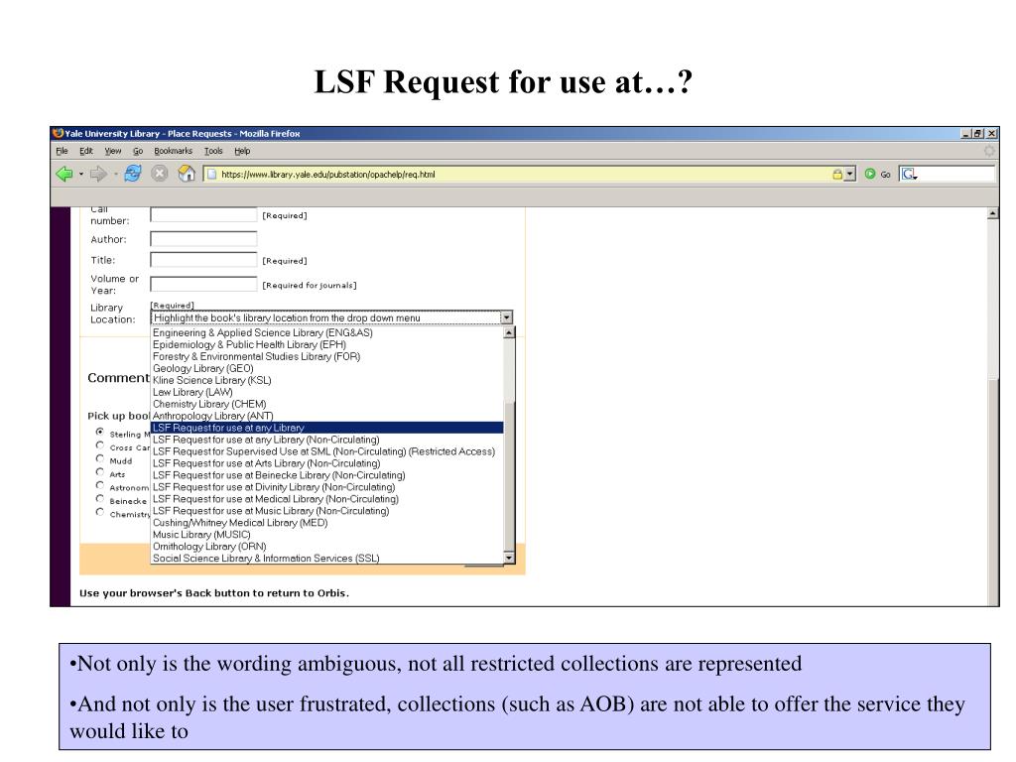Viewport: 1016px width, 762px height.
Task: Choose LSF Request at any Library (Non-Circulating)
Action: tap(327, 440)
